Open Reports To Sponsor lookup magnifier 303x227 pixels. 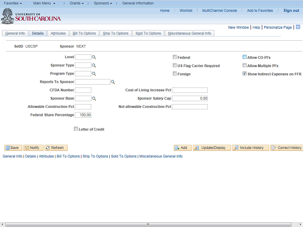click(x=113, y=82)
